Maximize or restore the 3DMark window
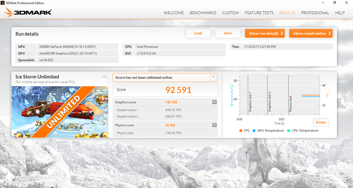The height and width of the screenshot is (188, 353). pos(335,3)
